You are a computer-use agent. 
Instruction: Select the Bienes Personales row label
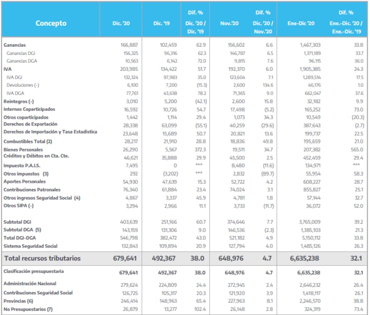click(x=23, y=150)
